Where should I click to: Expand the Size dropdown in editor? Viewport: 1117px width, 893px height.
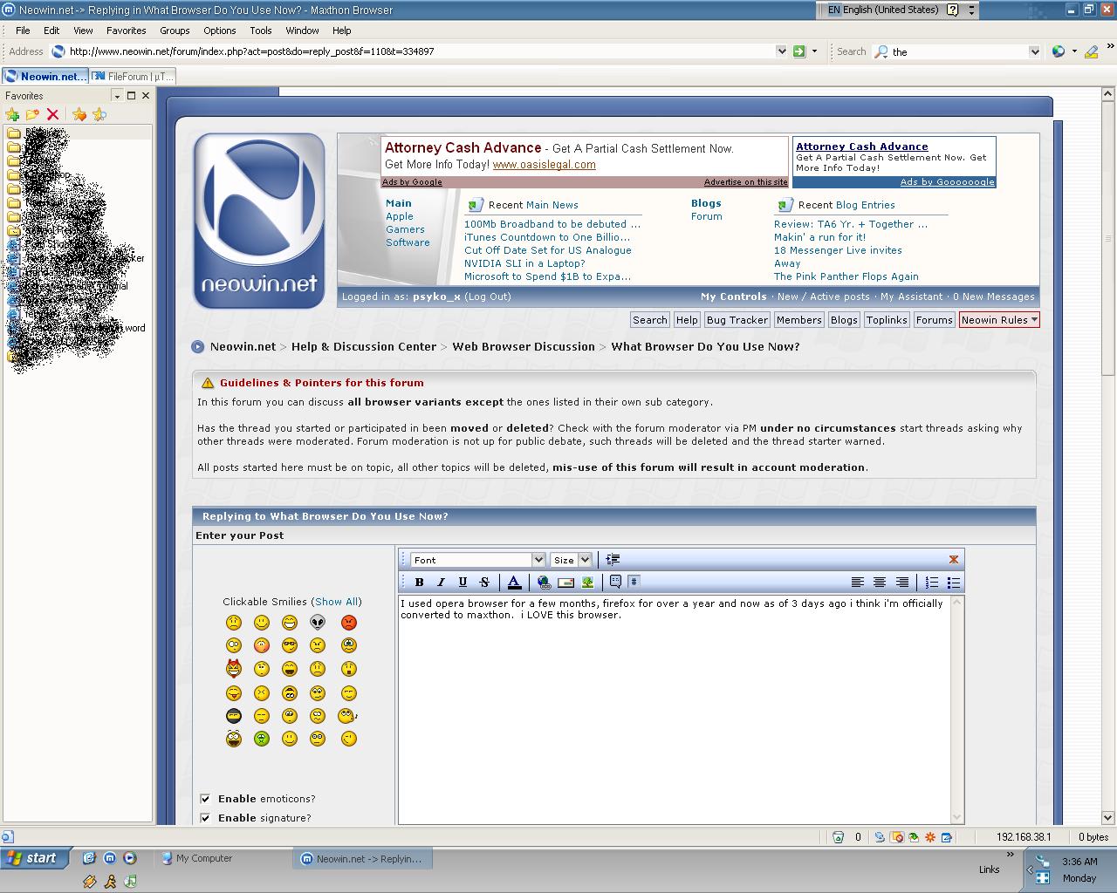[572, 560]
